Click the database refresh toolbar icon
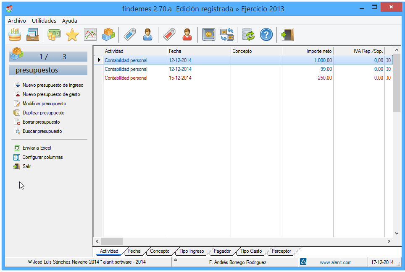 248,34
